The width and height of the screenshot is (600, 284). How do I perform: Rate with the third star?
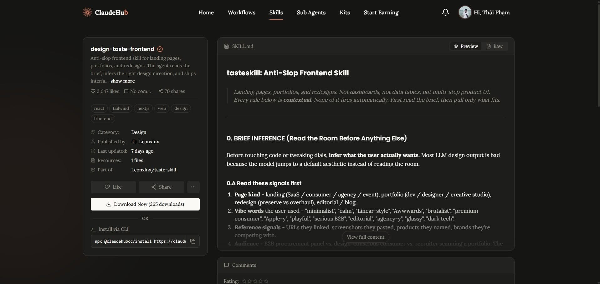pyautogui.click(x=255, y=281)
